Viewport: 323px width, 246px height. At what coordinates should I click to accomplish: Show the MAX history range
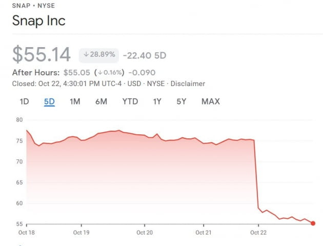211,101
